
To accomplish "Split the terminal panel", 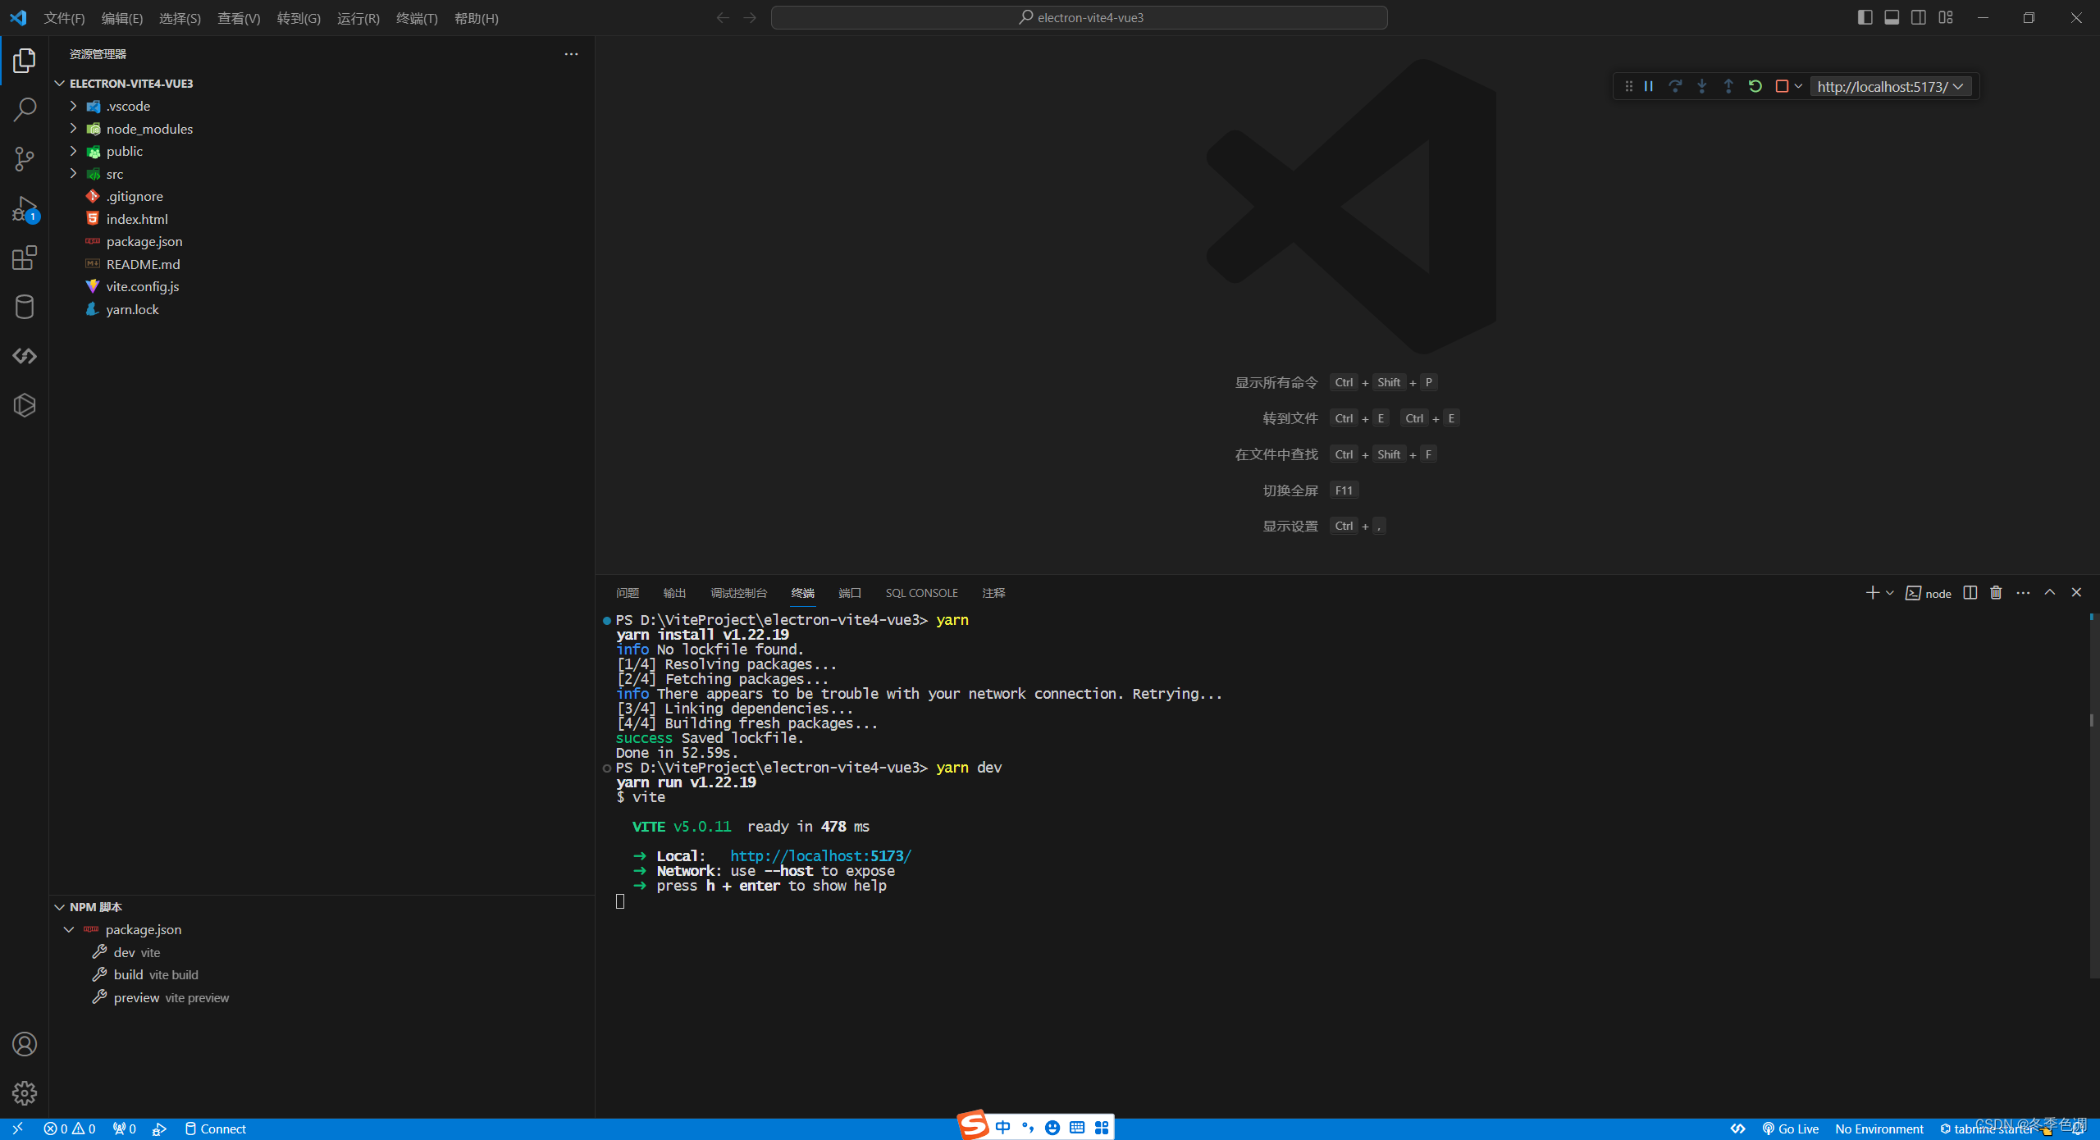I will [x=1969, y=592].
